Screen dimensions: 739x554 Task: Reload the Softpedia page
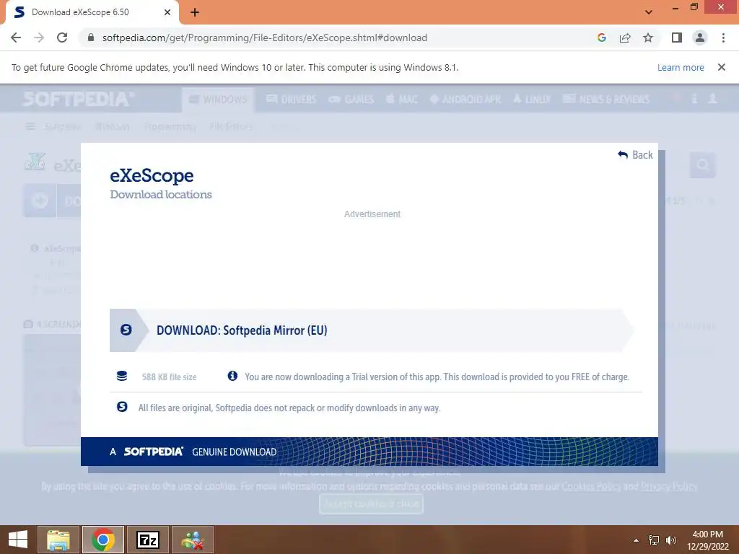tap(62, 38)
